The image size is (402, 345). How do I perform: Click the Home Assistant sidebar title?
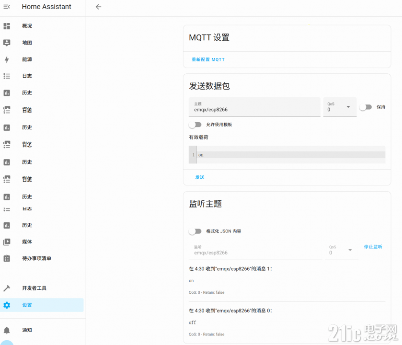[x=46, y=7]
